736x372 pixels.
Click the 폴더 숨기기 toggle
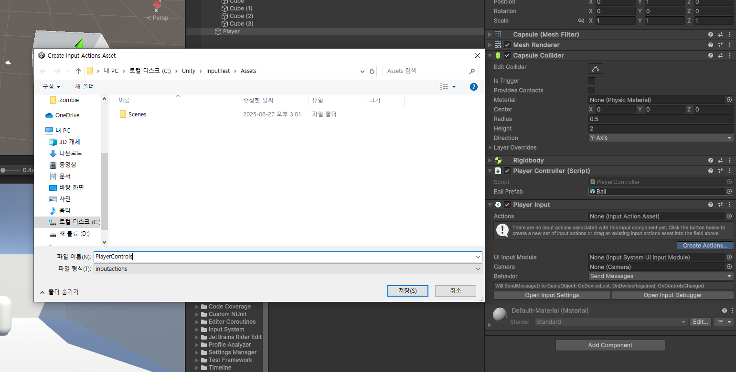tap(59, 292)
